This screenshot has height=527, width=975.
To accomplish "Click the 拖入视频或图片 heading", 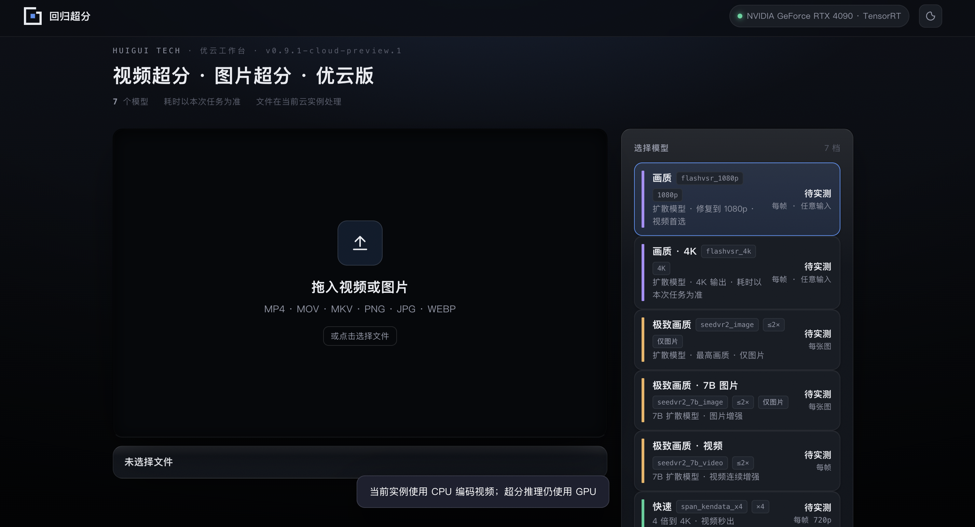I will pyautogui.click(x=360, y=287).
